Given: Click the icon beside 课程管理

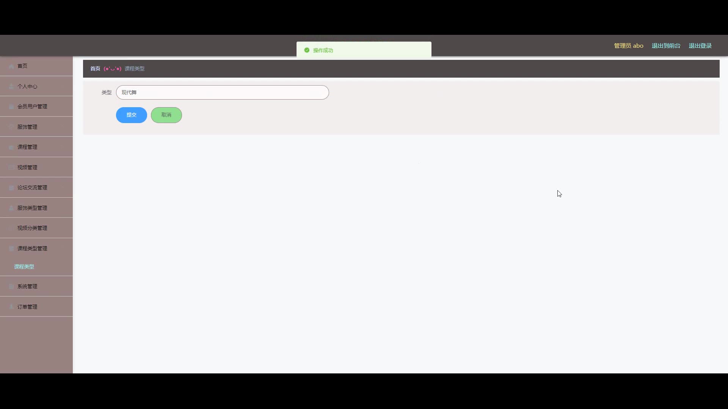Looking at the screenshot, I should pyautogui.click(x=11, y=147).
